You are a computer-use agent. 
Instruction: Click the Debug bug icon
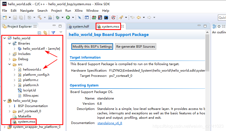[58, 17]
